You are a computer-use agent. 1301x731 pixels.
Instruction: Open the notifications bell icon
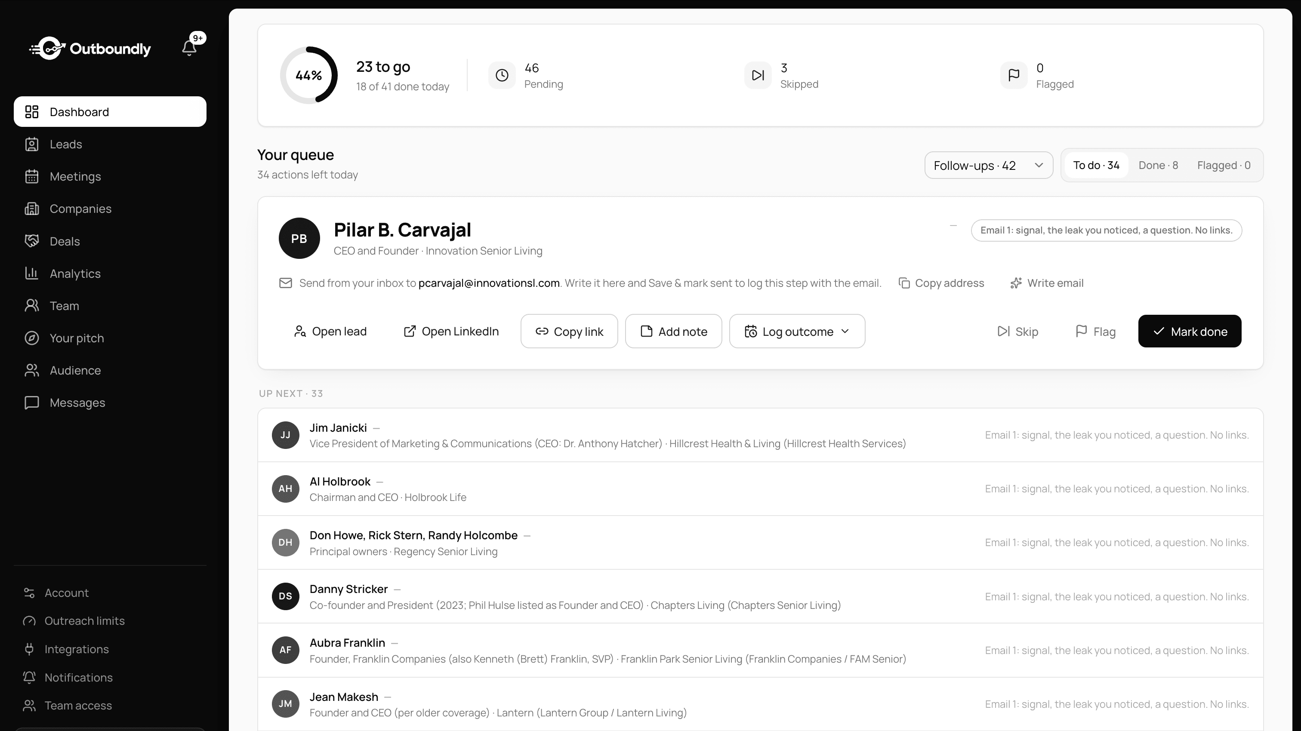tap(189, 48)
